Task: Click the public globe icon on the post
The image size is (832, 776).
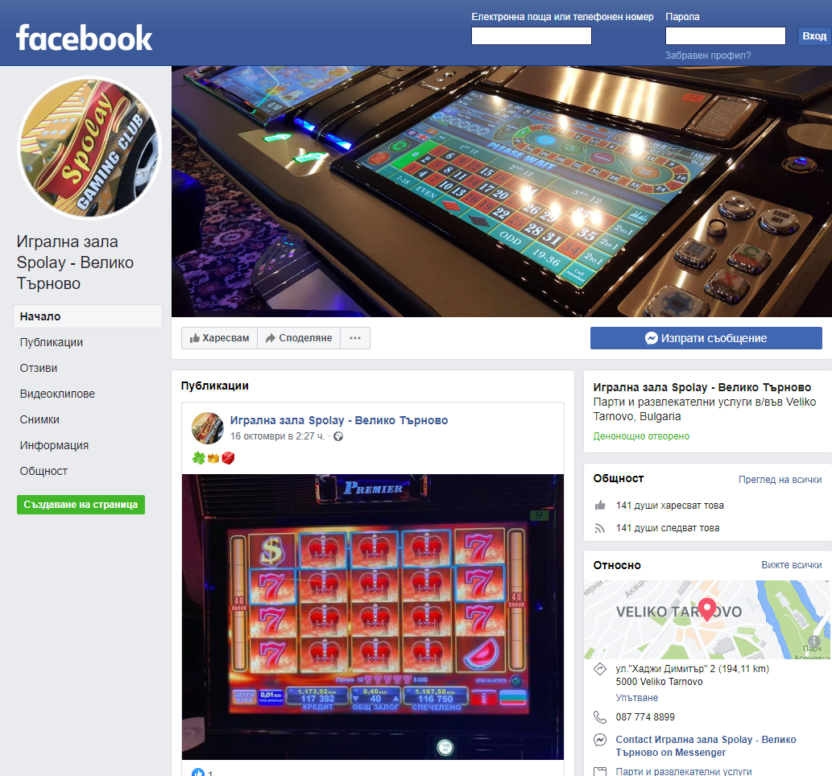Action: 338,436
